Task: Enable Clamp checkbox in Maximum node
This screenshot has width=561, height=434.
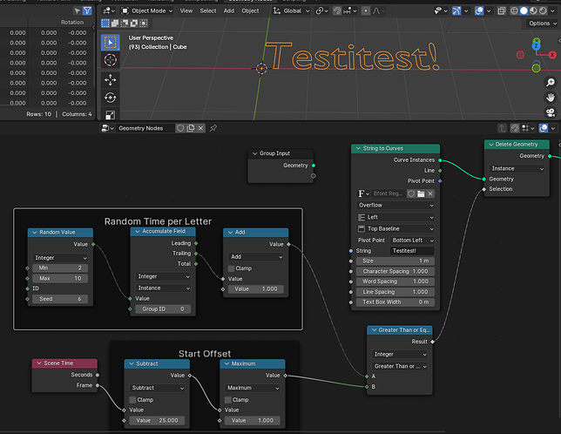Action: point(228,400)
